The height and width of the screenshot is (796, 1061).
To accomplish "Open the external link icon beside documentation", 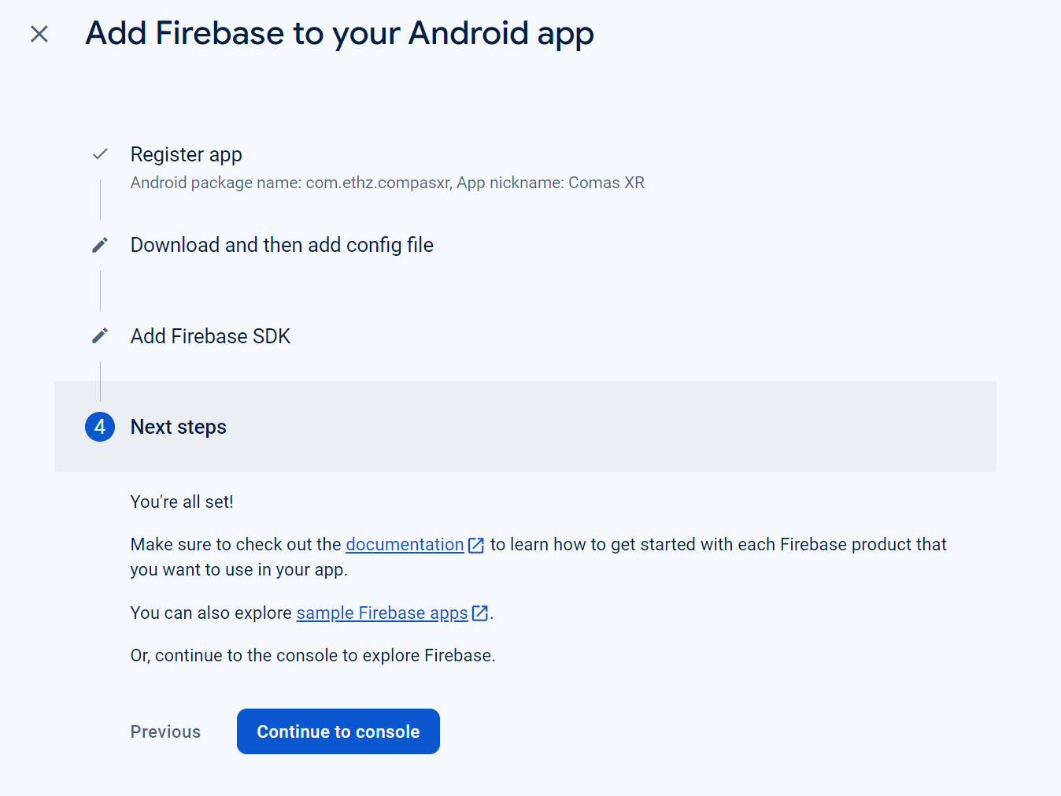I will pyautogui.click(x=476, y=544).
